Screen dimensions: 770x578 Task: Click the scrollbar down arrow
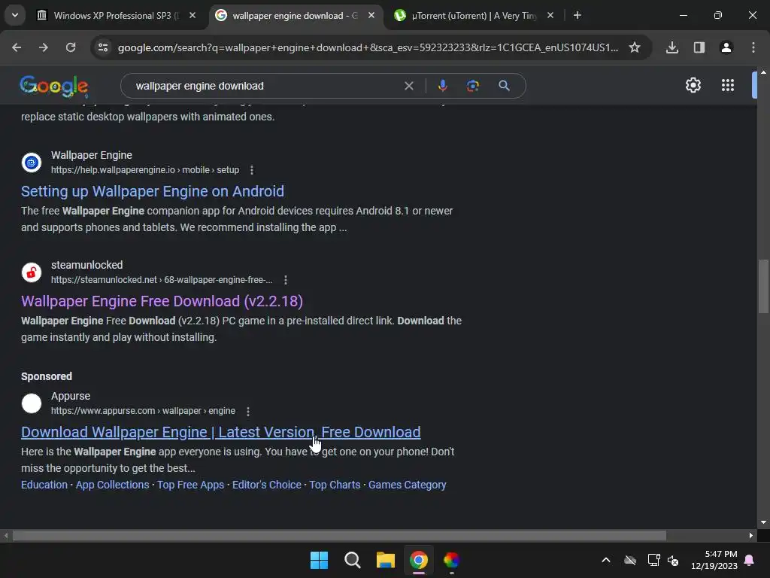[x=763, y=522]
